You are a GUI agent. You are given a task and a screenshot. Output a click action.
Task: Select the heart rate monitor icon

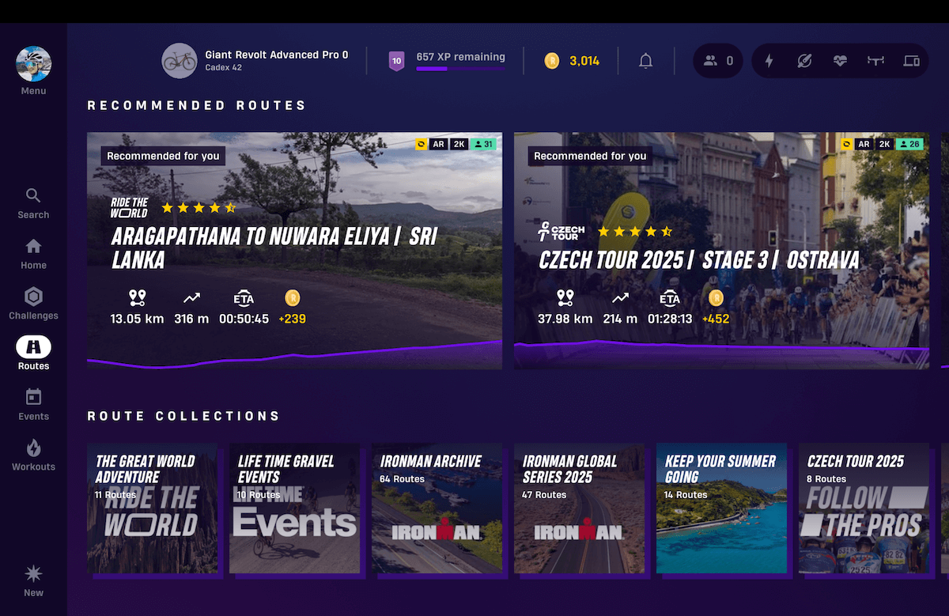click(841, 61)
